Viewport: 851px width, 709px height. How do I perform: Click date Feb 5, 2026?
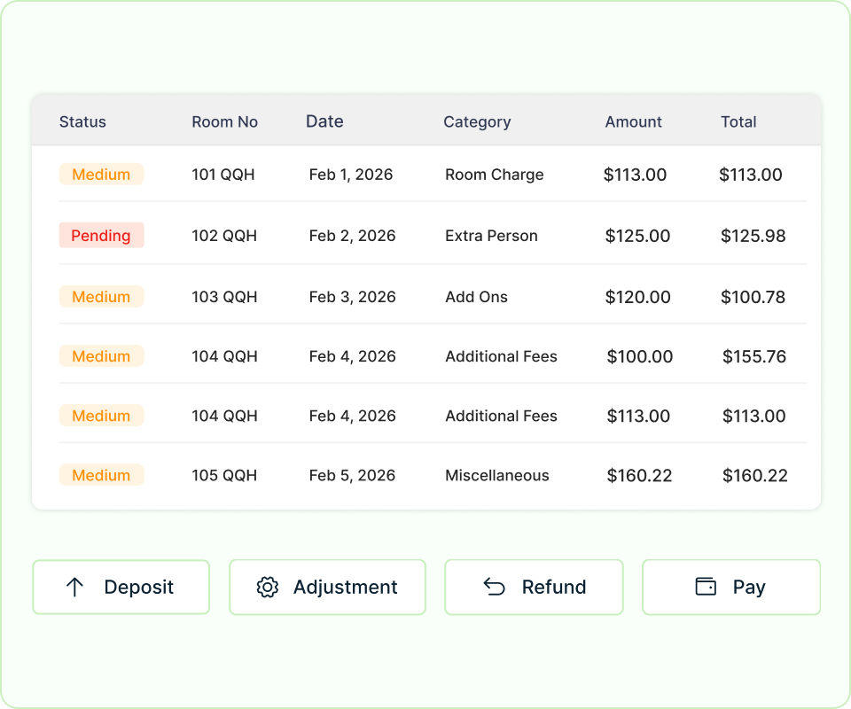pos(352,476)
